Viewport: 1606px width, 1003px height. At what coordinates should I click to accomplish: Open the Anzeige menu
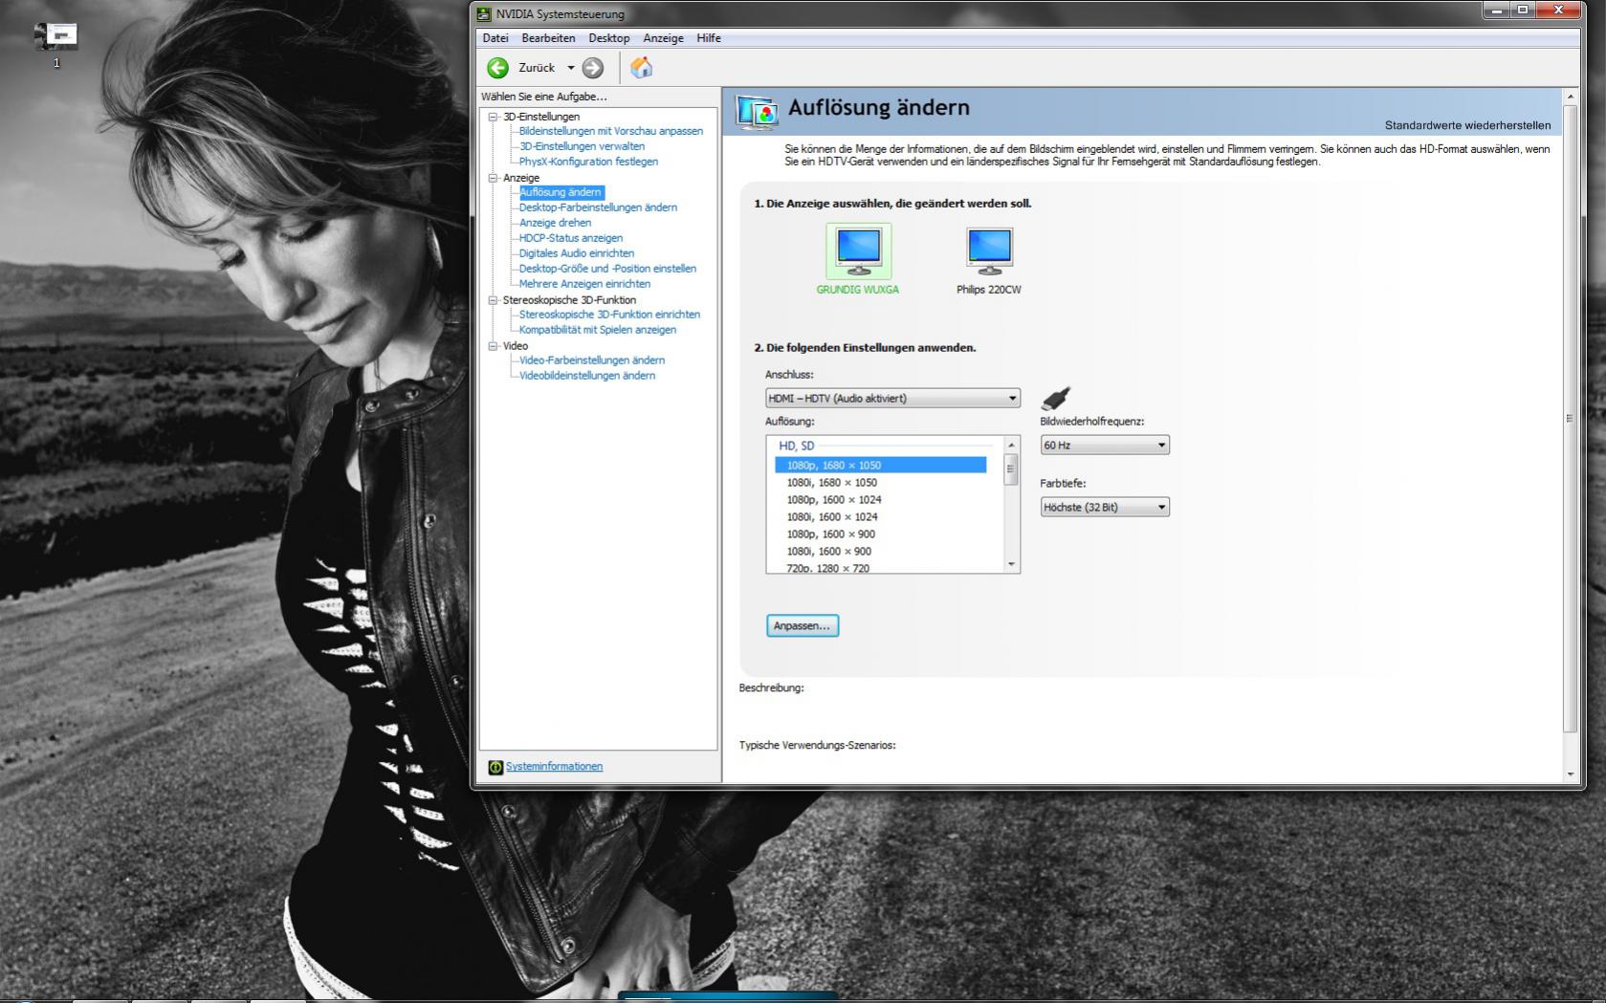pyautogui.click(x=663, y=38)
